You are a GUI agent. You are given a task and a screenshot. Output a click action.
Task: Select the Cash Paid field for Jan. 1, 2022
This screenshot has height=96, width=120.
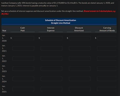pyautogui.click(x=24, y=59)
